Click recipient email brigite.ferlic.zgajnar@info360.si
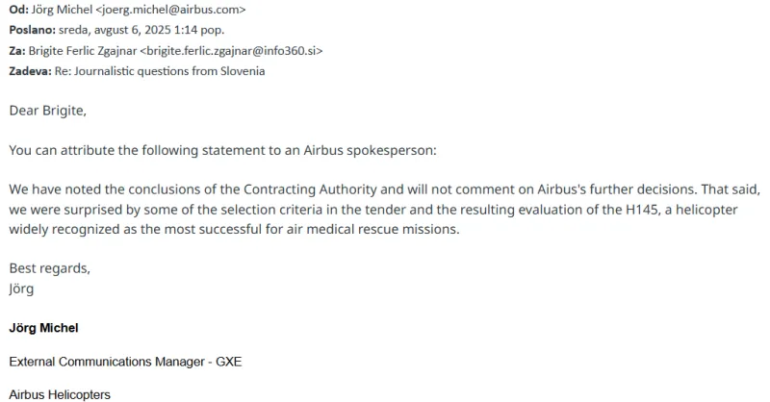Screen dimensions: 770x402 tap(231, 51)
